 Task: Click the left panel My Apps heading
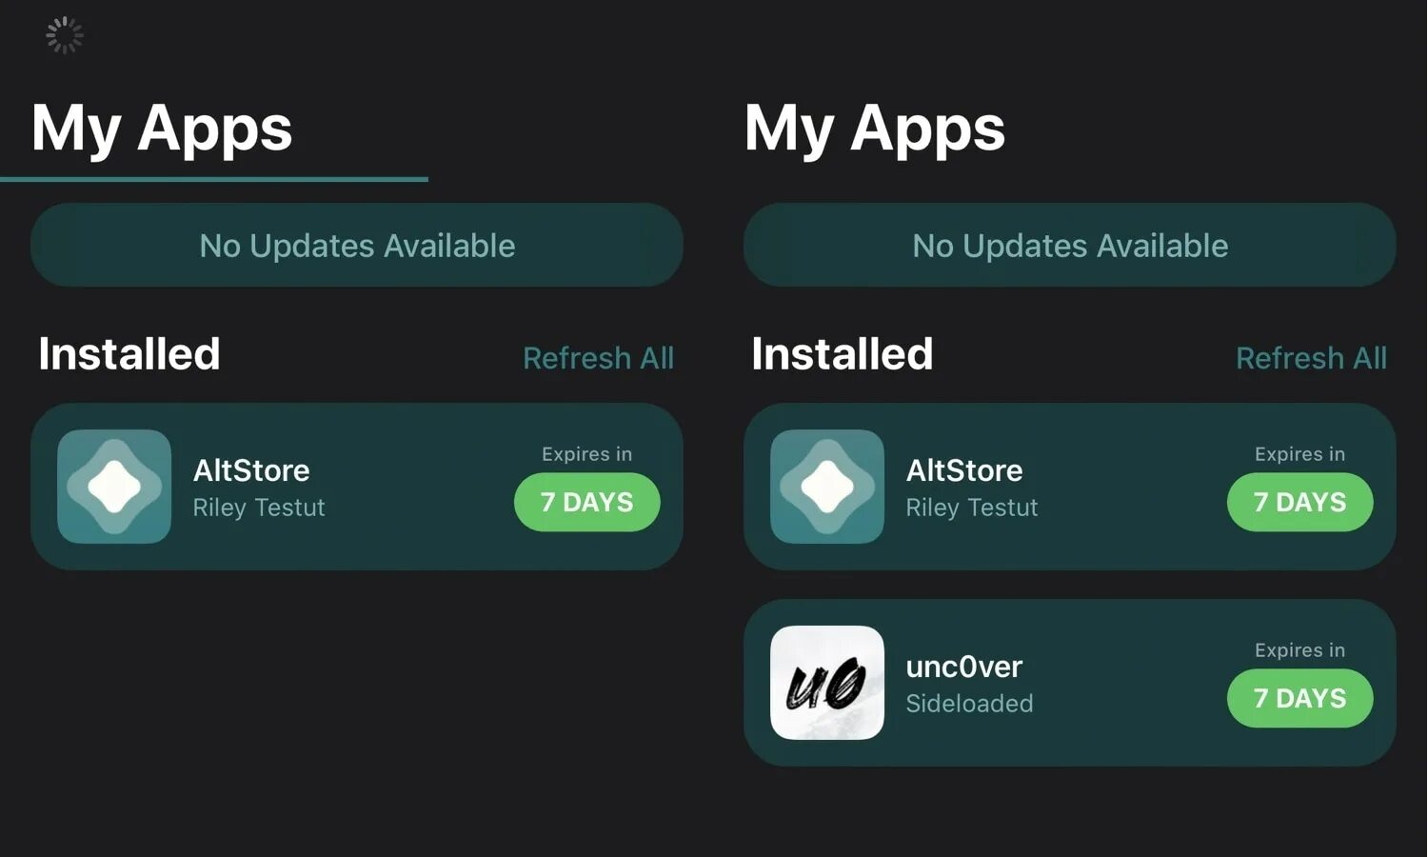pos(162,129)
